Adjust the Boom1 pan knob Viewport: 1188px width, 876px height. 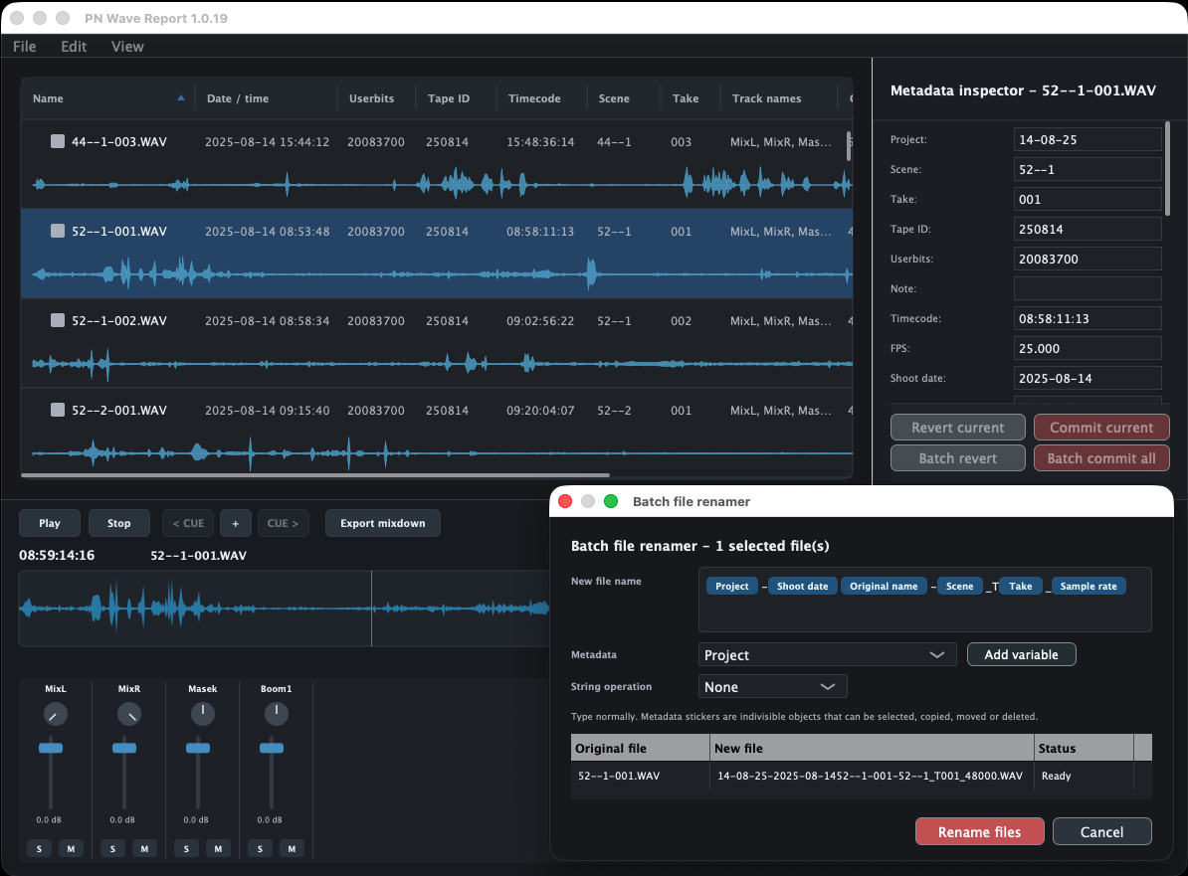point(276,713)
